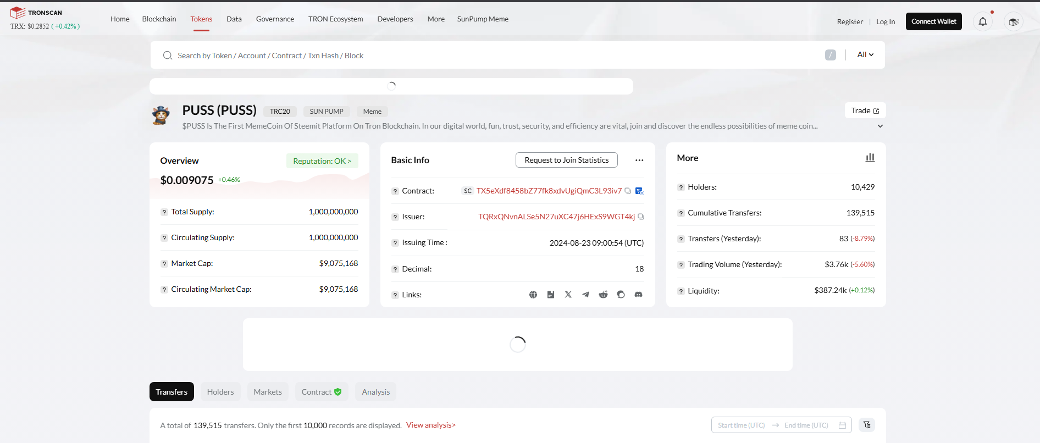Open the Telegram link
Viewport: 1040px width, 443px height.
coord(586,295)
